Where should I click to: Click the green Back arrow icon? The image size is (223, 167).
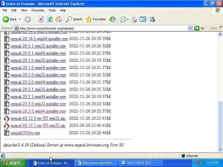[6, 19]
